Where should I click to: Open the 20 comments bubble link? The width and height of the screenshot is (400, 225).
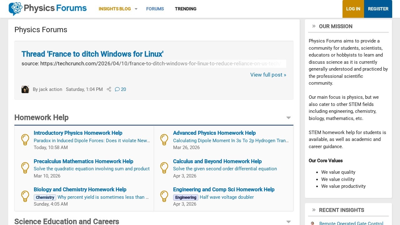click(120, 89)
